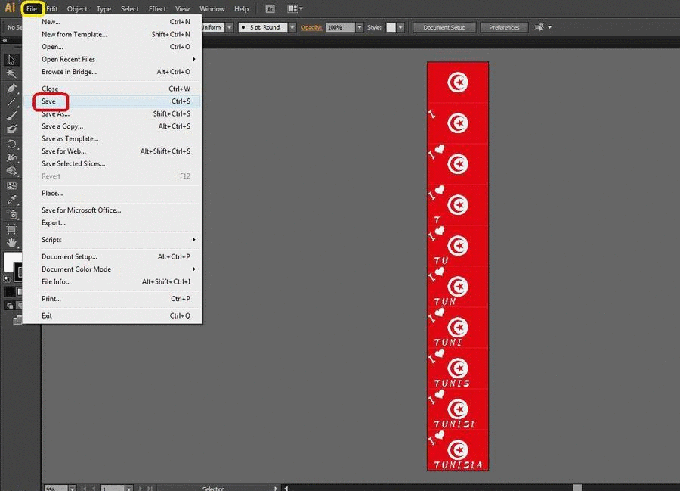Viewport: 680px width, 491px height.
Task: Choose Export... from the File menu
Action: pyautogui.click(x=113, y=222)
